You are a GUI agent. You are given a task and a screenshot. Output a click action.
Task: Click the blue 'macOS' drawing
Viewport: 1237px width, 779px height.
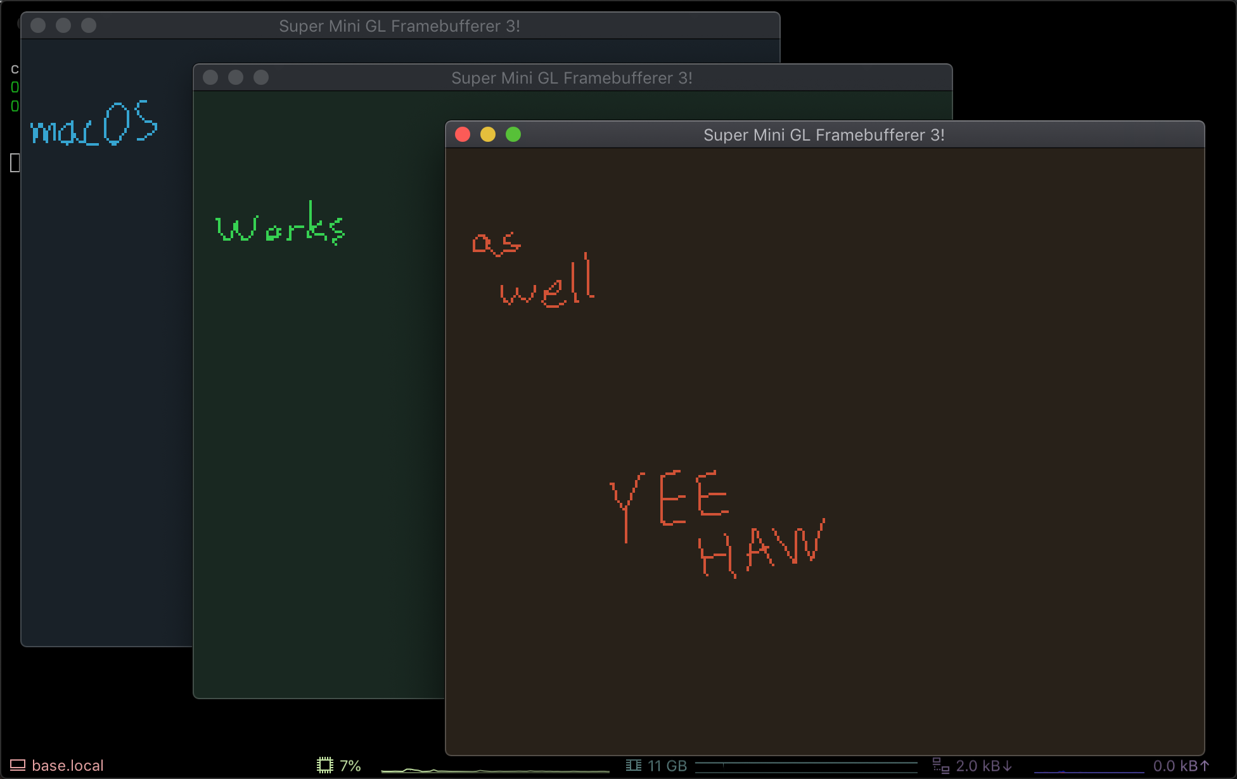(94, 123)
